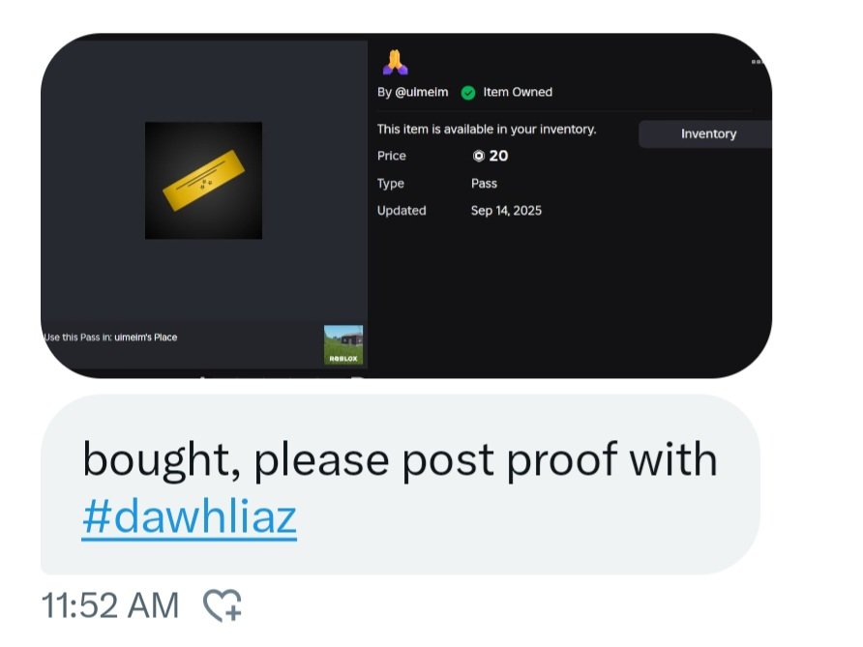Open the uimeim's Place game thumbnail

[x=343, y=344]
